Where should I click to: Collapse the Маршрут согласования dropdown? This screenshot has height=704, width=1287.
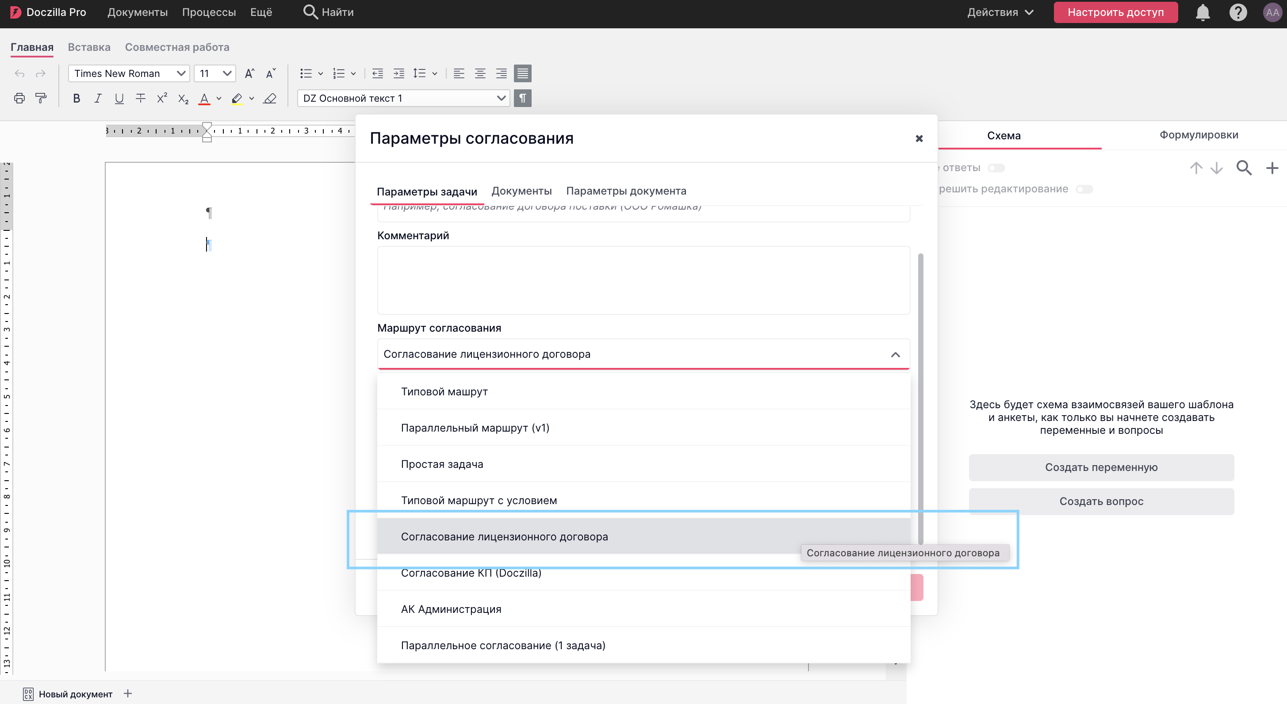point(895,354)
